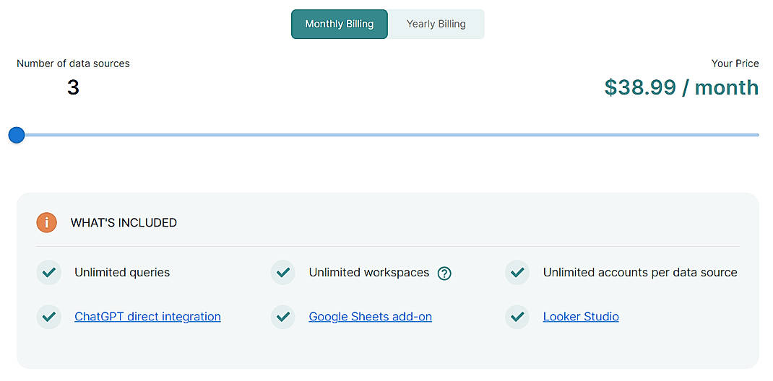
Task: Switch to Yearly Billing
Action: pyautogui.click(x=436, y=24)
